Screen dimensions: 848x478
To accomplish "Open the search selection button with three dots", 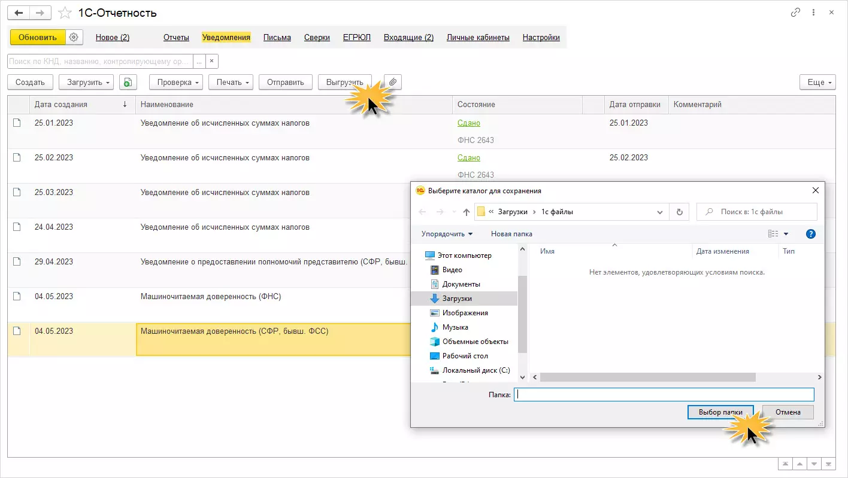I will 199,61.
